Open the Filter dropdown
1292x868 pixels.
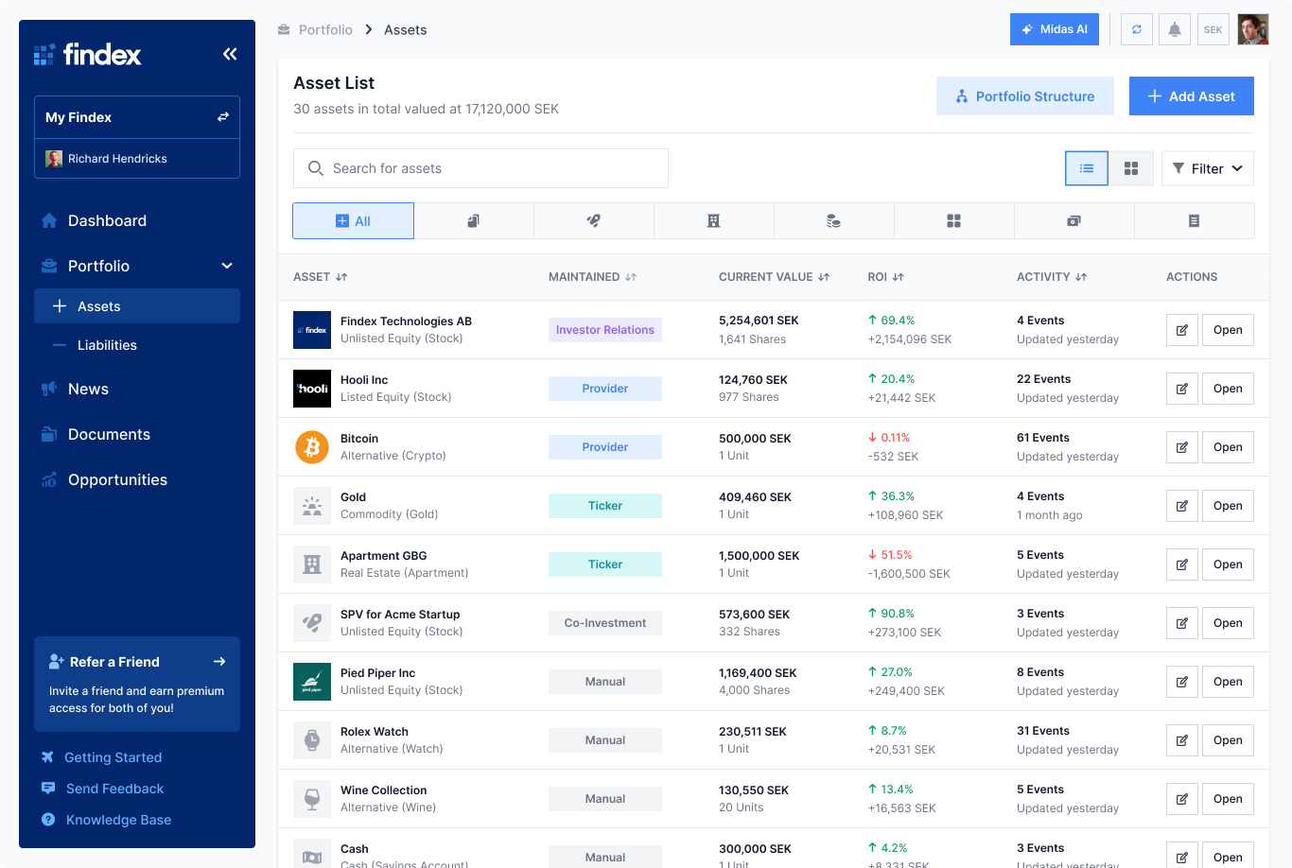click(1207, 168)
